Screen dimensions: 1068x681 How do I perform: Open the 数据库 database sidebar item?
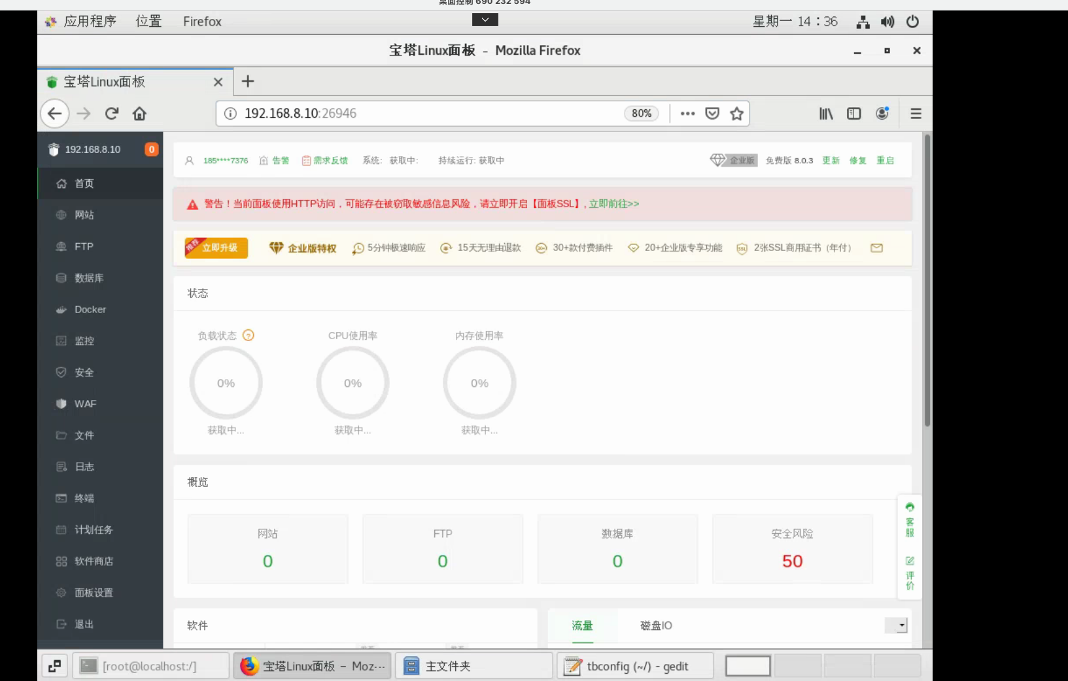click(100, 278)
